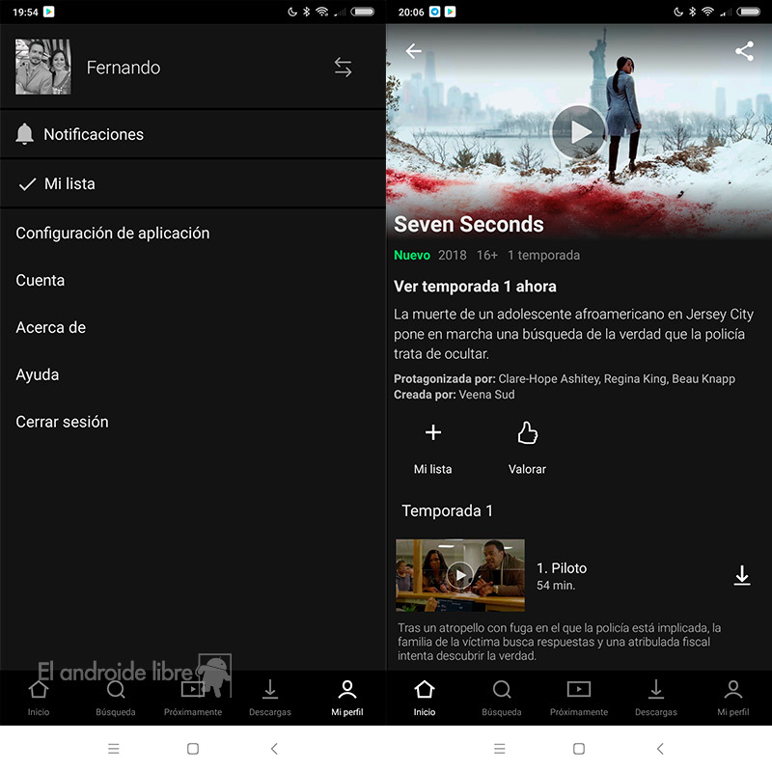Tap the share icon on Seven Seconds

(744, 51)
